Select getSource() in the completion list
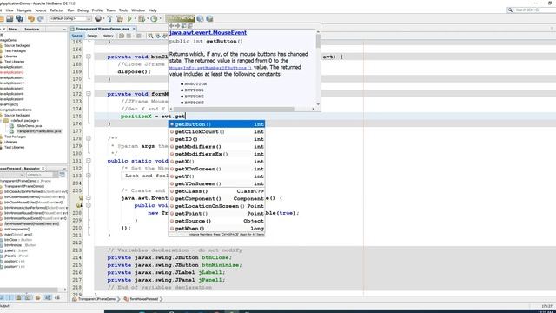Screen dimensions: 556x313 click(216, 221)
